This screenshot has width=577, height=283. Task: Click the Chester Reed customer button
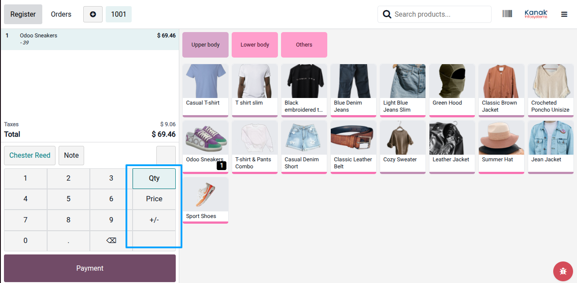coord(30,156)
